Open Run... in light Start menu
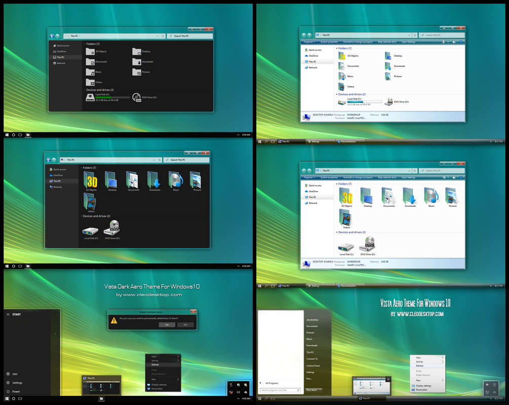The image size is (509, 405). click(x=309, y=379)
